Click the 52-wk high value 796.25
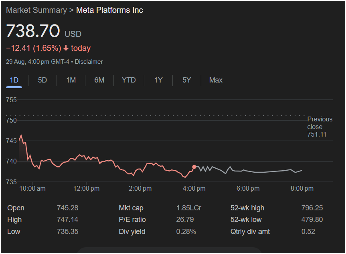The height and width of the screenshot is (254, 346). pos(312,208)
